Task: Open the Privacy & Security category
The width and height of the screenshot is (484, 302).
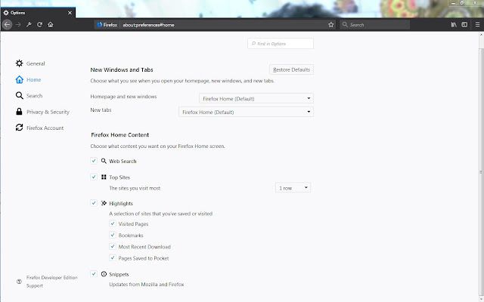Action: 48,112
